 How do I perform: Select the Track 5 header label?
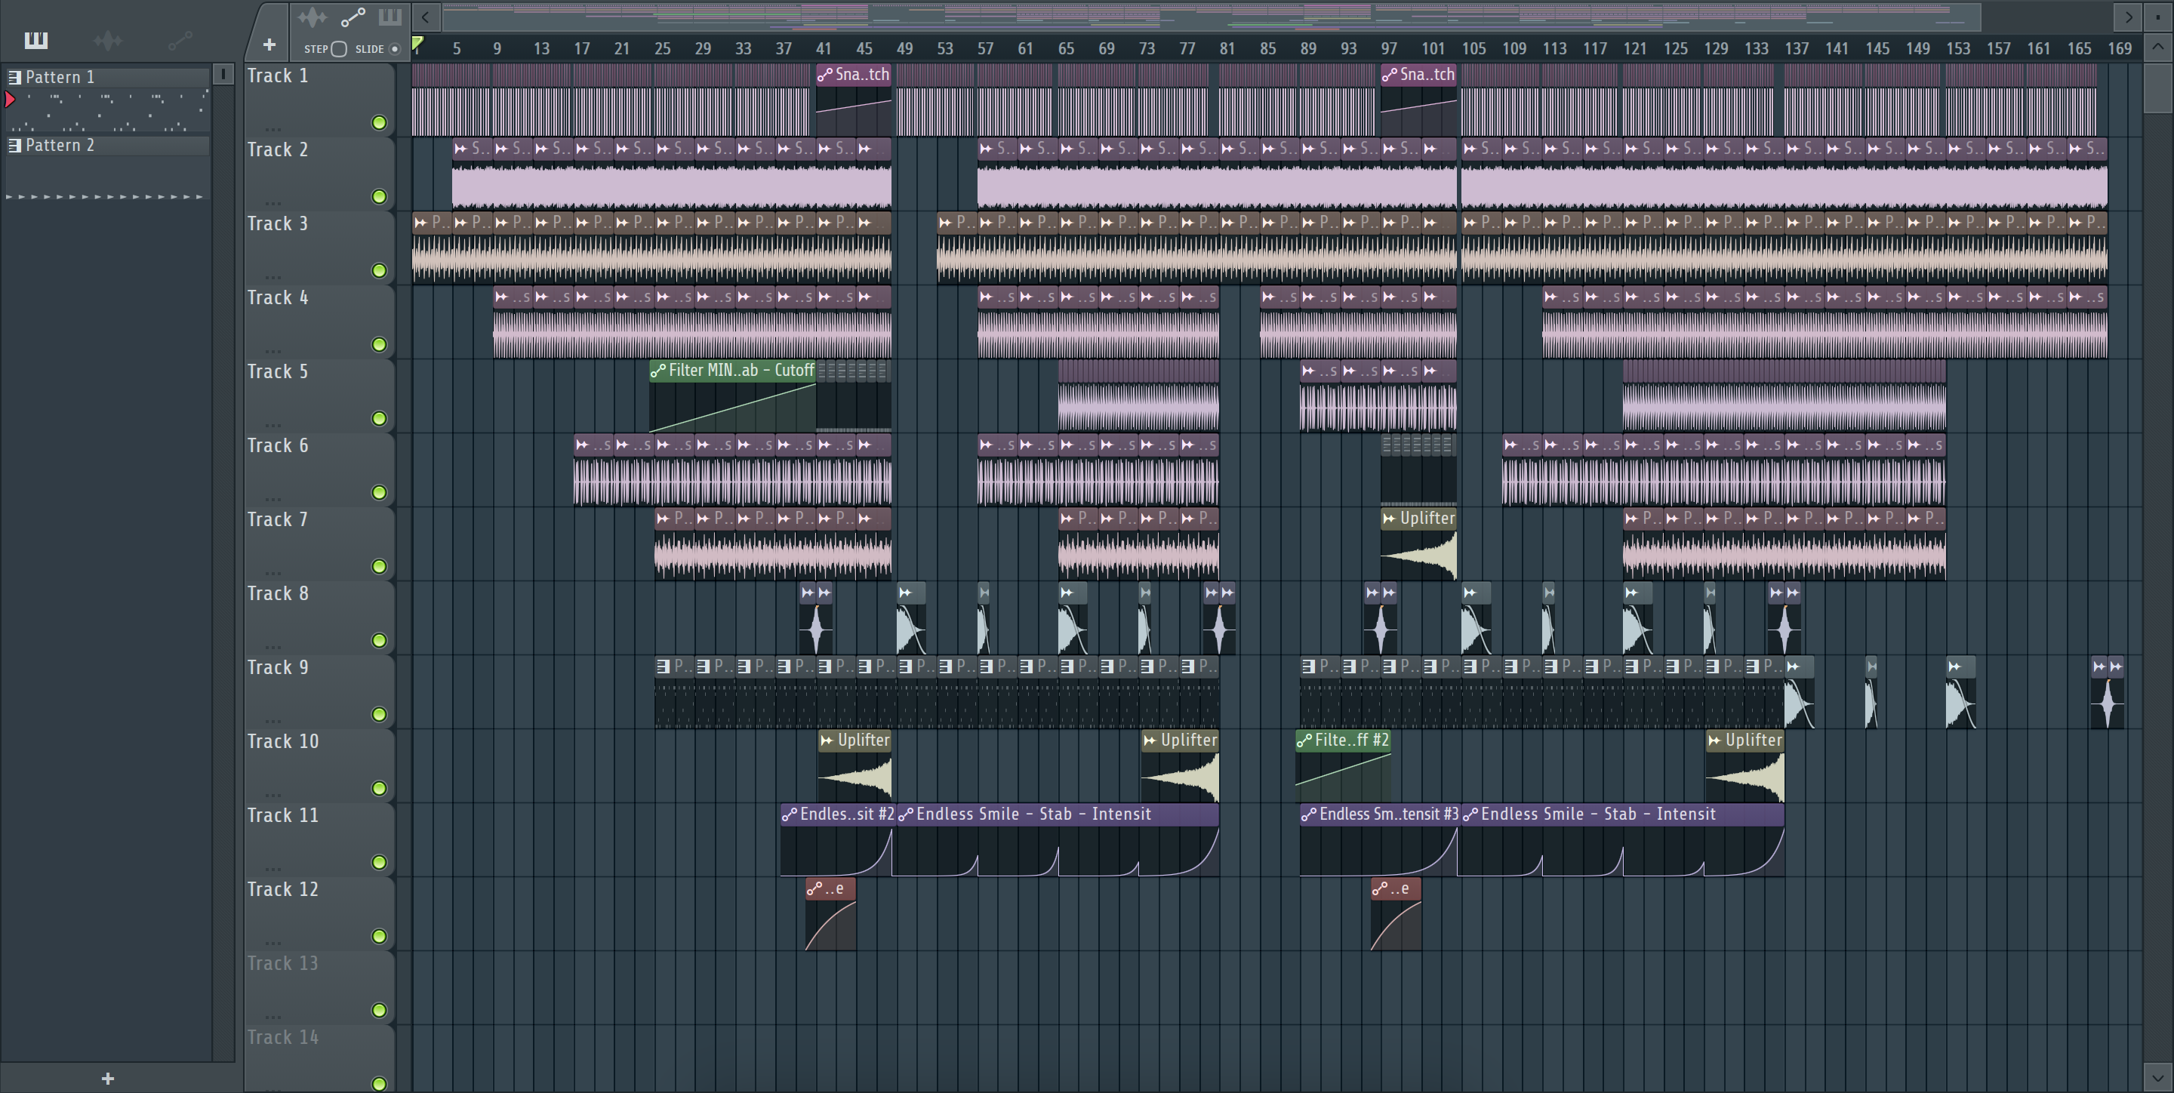pyautogui.click(x=278, y=371)
